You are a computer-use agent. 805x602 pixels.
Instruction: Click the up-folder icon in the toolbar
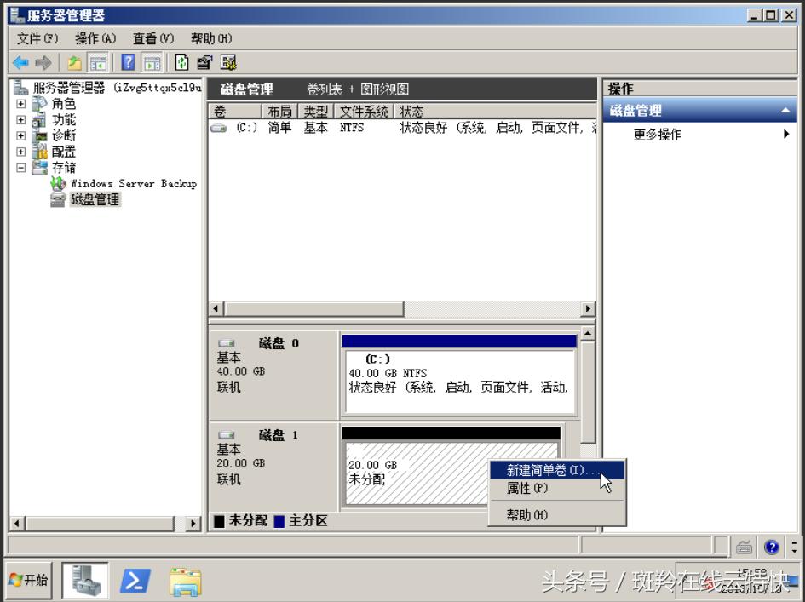click(x=73, y=62)
